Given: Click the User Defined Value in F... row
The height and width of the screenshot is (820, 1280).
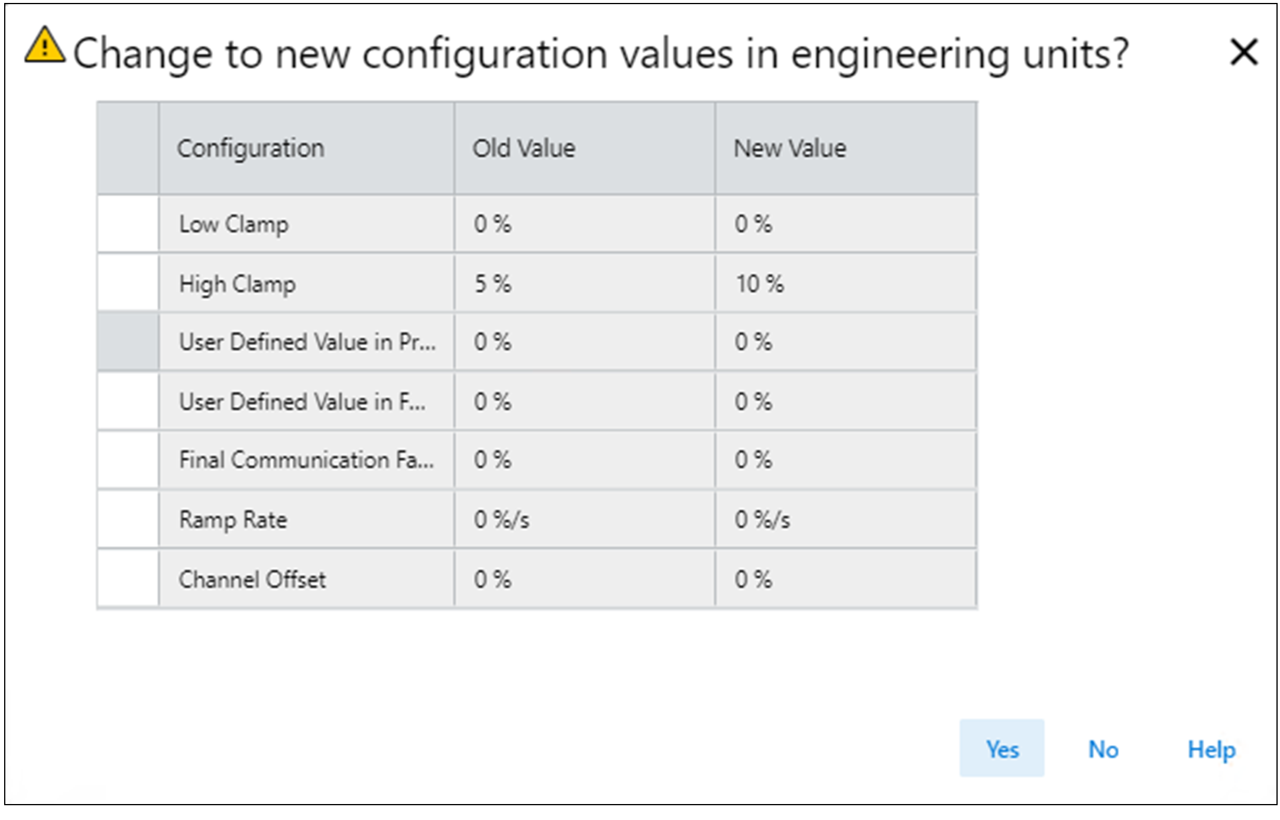Looking at the screenshot, I should (302, 402).
